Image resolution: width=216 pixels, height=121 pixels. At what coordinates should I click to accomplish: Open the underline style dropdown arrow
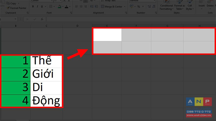[45, 6]
